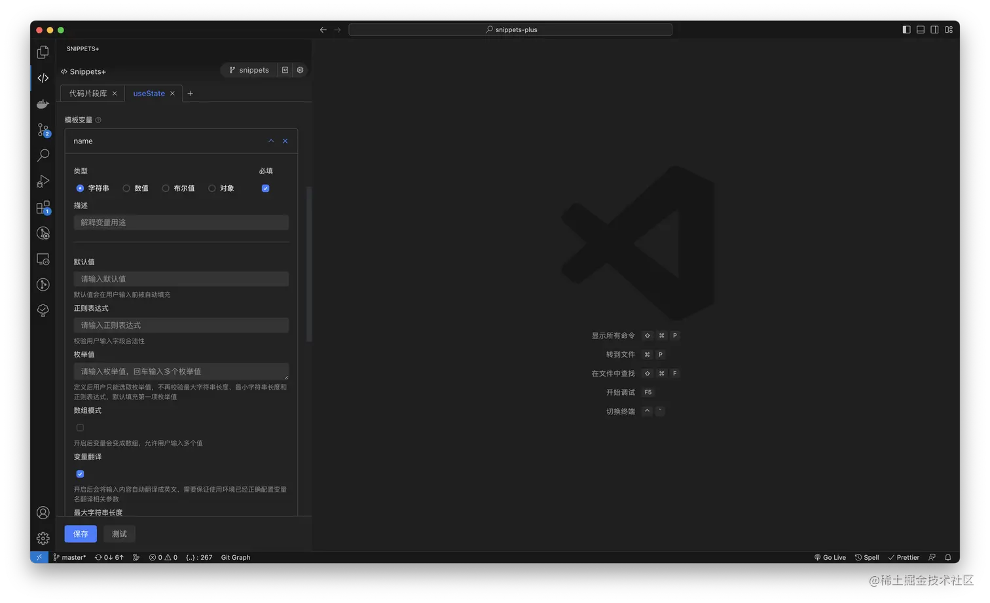
Task: Click the 保存 button
Action: pos(81,534)
